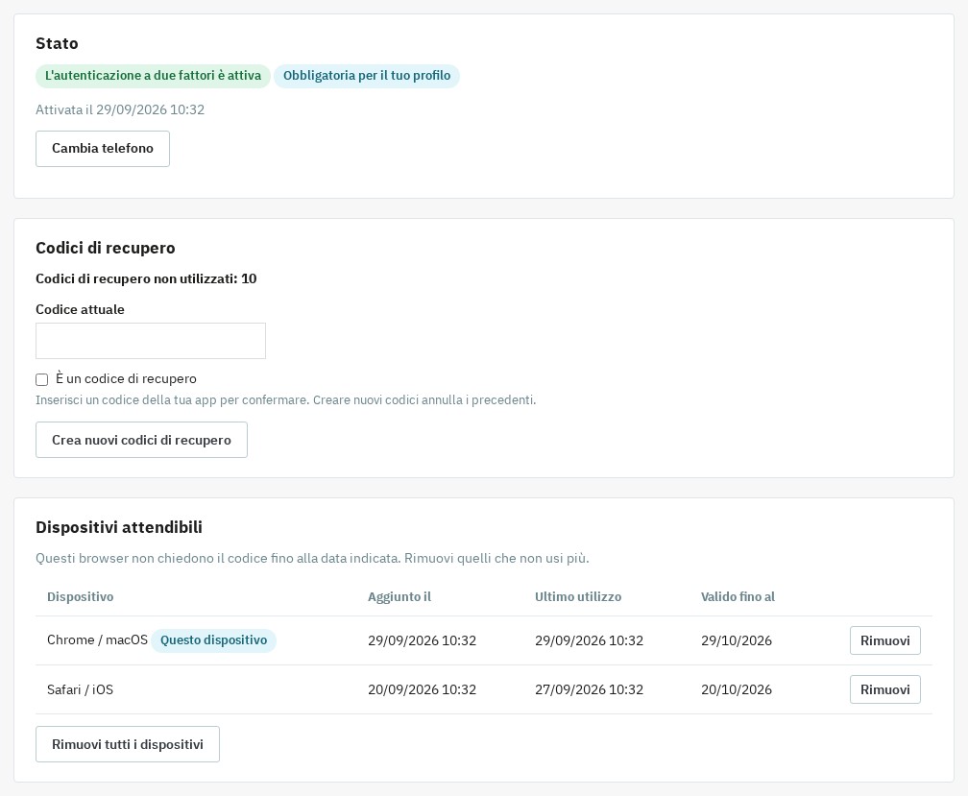Click the Aggiunto il column header
This screenshot has width=968, height=796.
tap(399, 596)
